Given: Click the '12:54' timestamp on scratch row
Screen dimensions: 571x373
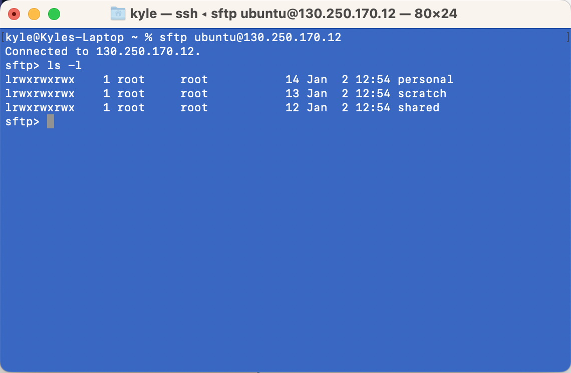Looking at the screenshot, I should pos(373,94).
